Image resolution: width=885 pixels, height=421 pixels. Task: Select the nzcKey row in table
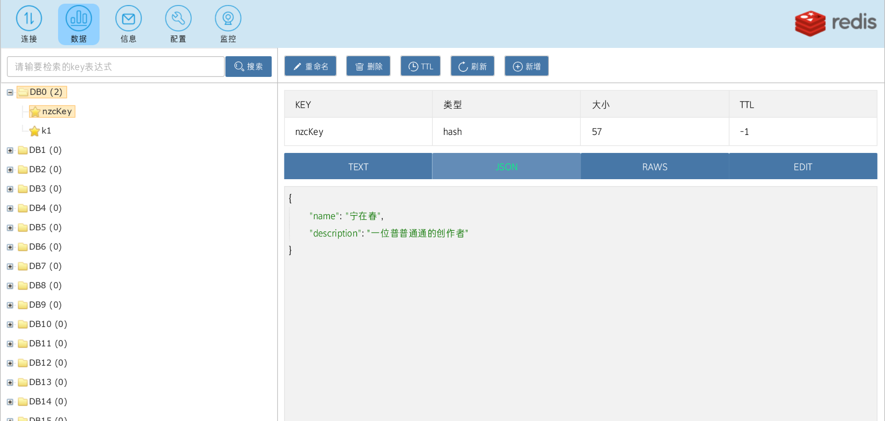coord(309,132)
